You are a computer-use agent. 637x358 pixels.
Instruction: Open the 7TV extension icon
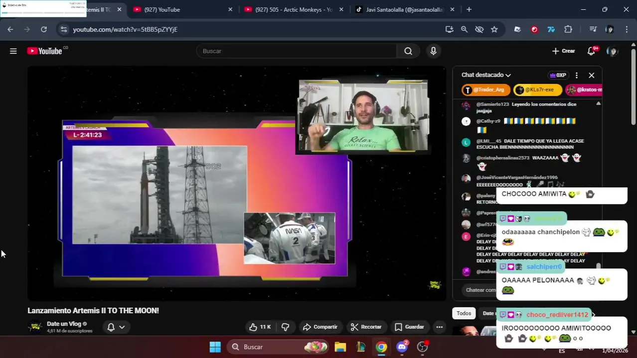(551, 29)
